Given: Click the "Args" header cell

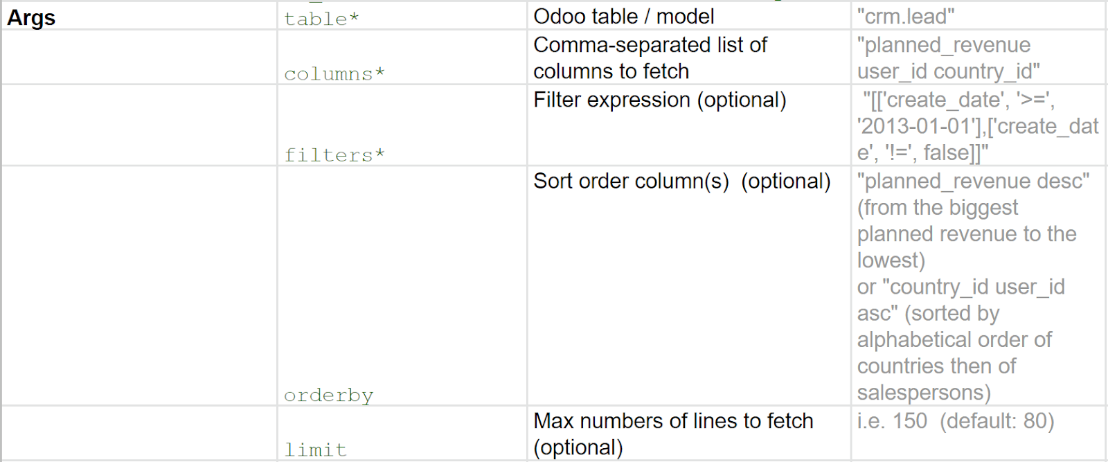Looking at the screenshot, I should click(31, 17).
